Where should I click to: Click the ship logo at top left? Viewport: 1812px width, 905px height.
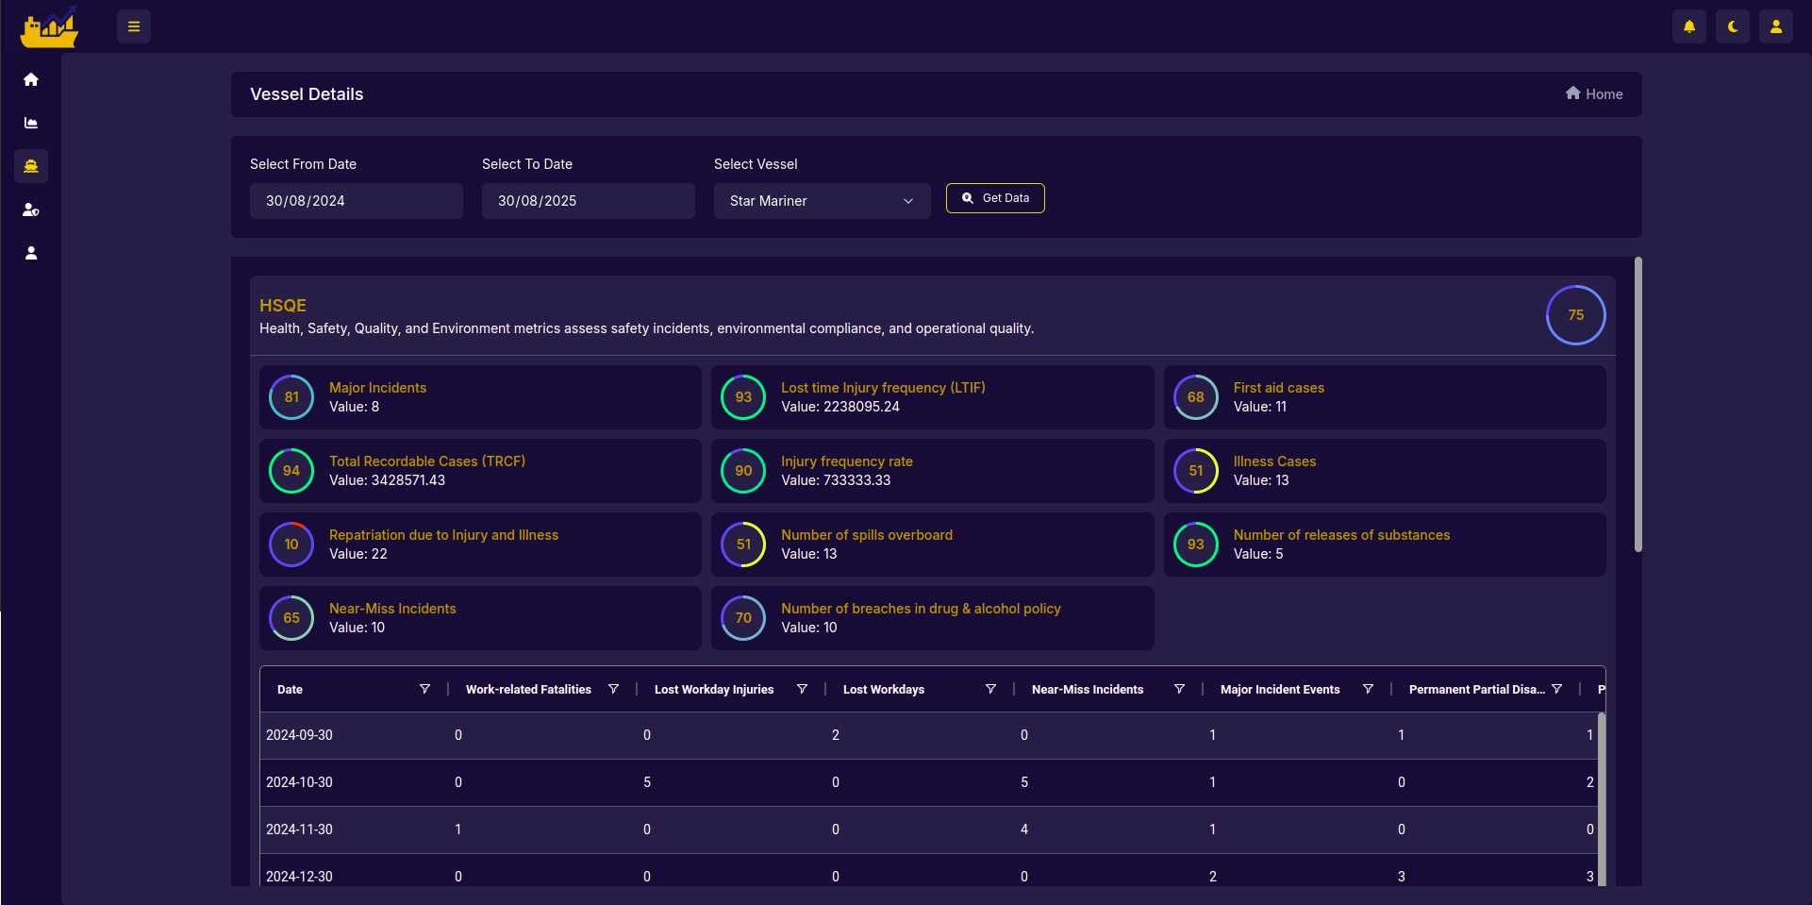(x=49, y=27)
